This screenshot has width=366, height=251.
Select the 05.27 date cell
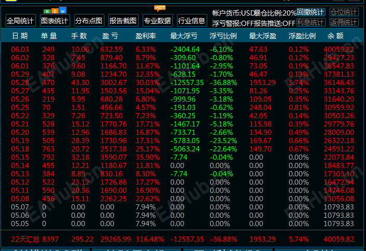20,91
